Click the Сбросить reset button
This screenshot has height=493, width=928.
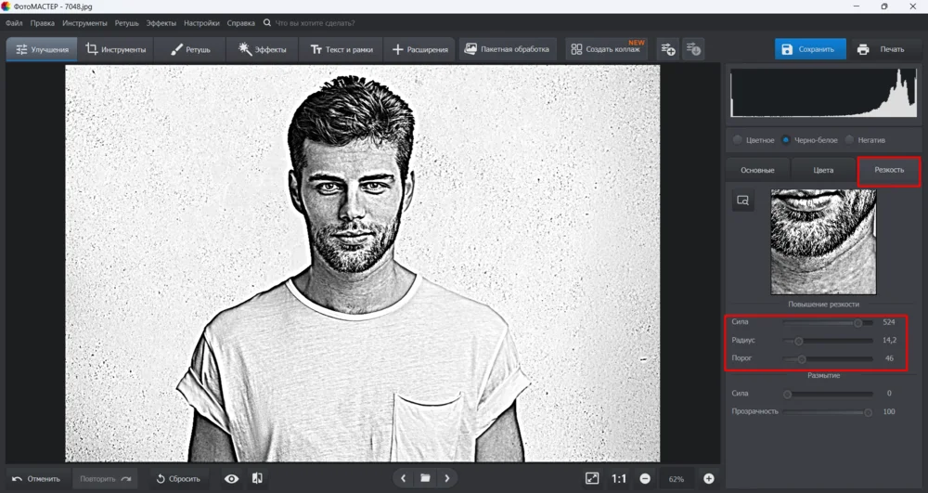(x=177, y=478)
